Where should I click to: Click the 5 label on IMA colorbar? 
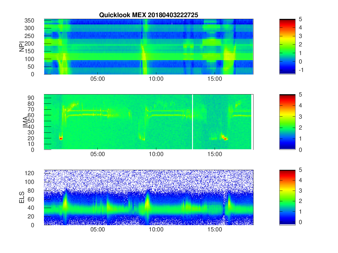(x=300, y=95)
